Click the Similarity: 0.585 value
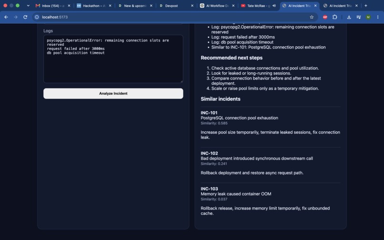This screenshot has height=240, width=384. (214, 123)
